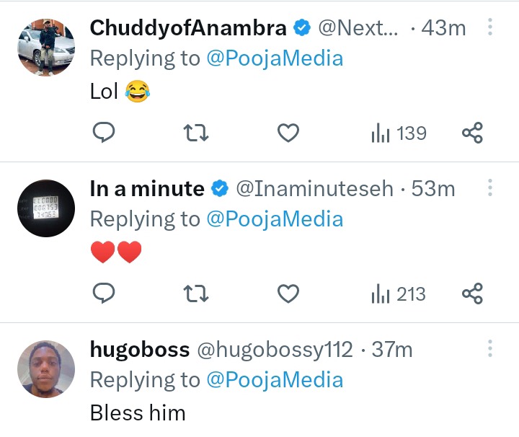Reply to In a minute's hearts tweet

105,294
